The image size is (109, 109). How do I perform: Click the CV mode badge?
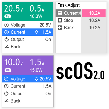8,16
